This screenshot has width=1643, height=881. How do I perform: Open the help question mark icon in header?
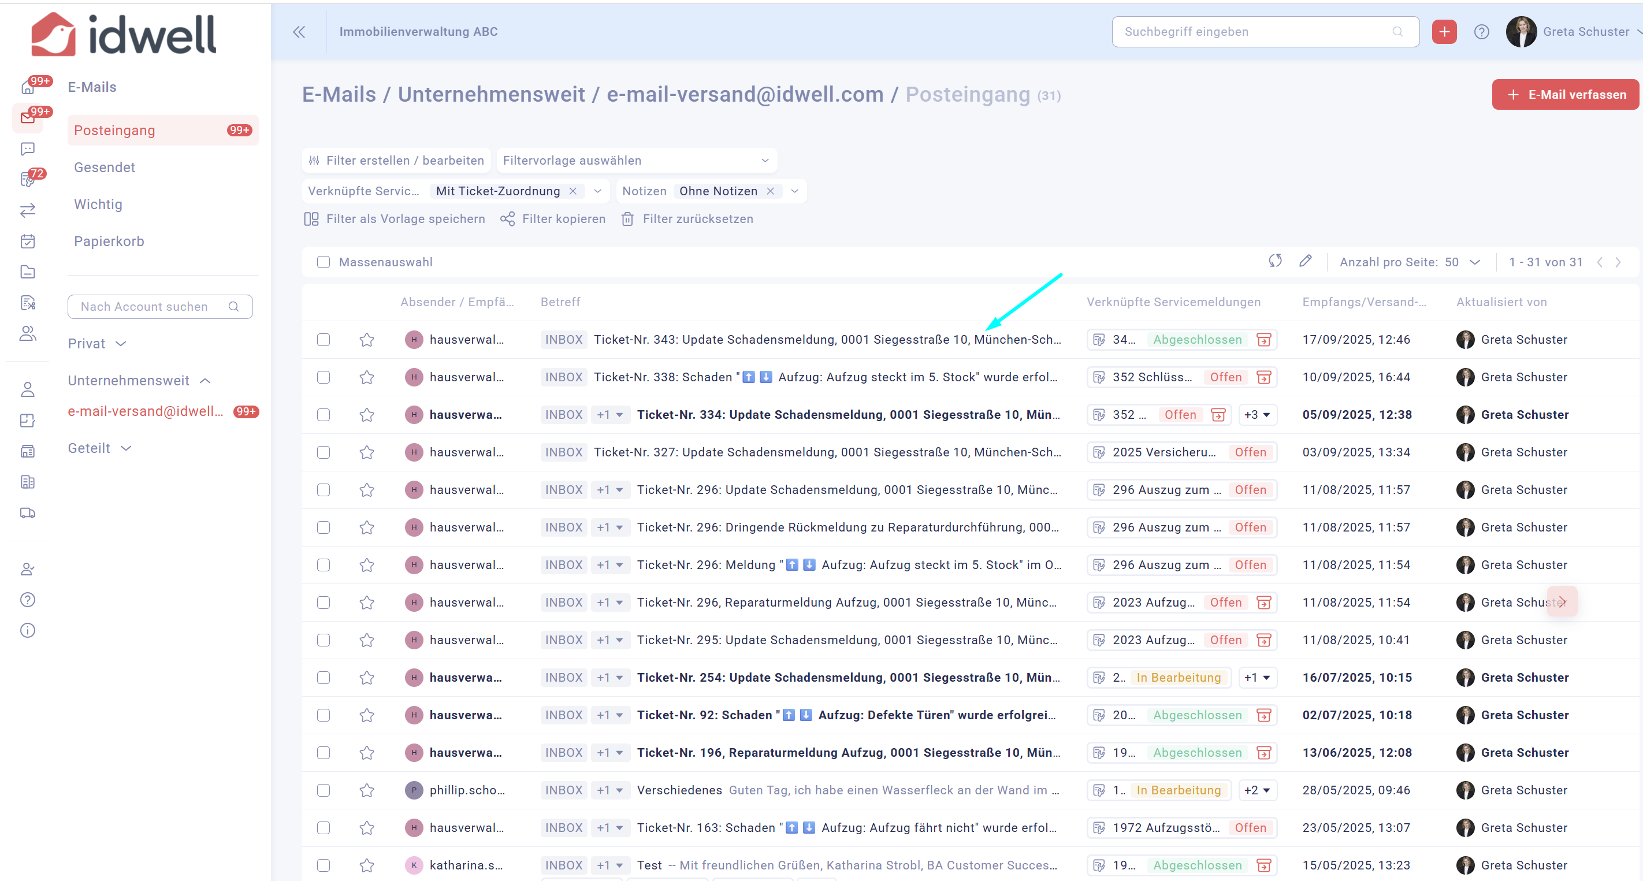[1481, 32]
